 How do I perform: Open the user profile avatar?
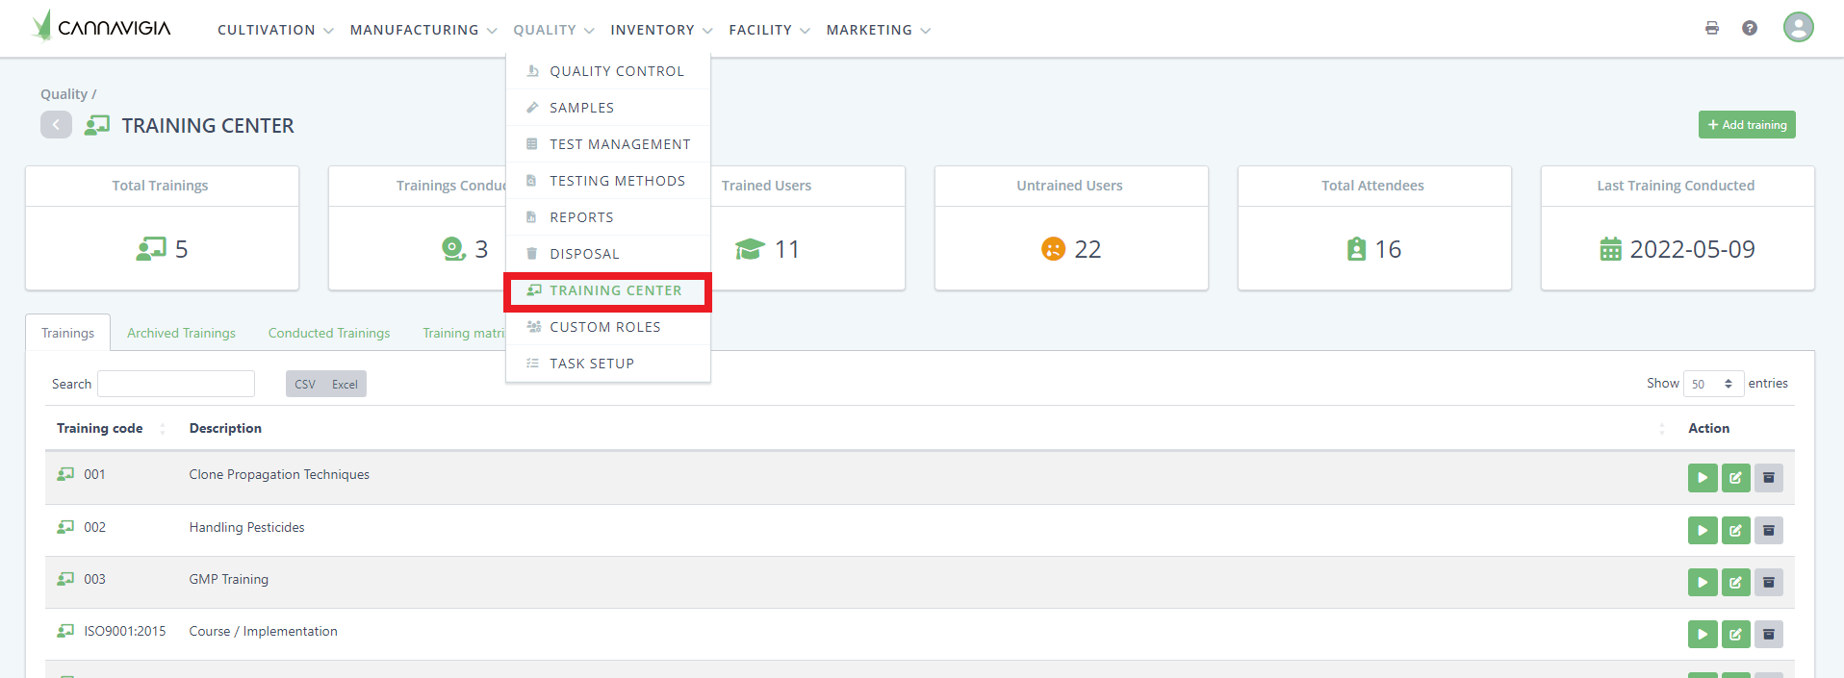(1797, 27)
